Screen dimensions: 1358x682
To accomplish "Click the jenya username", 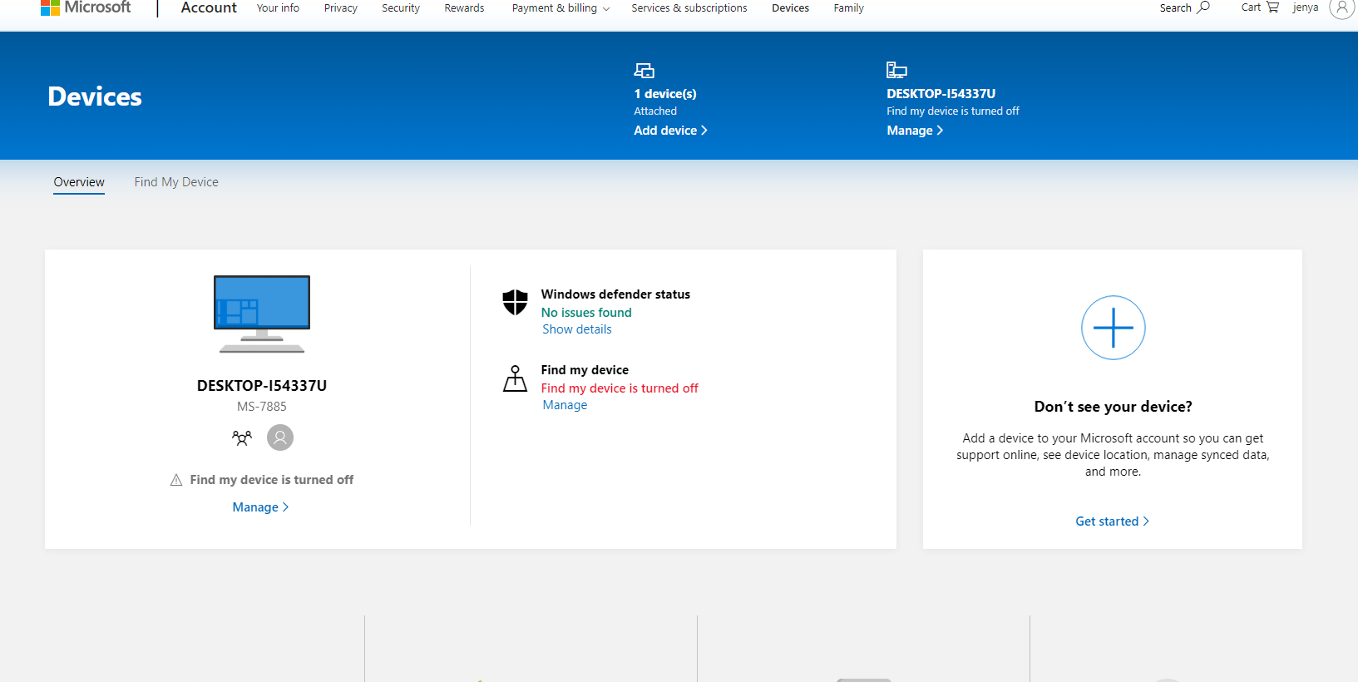I will click(x=1306, y=7).
